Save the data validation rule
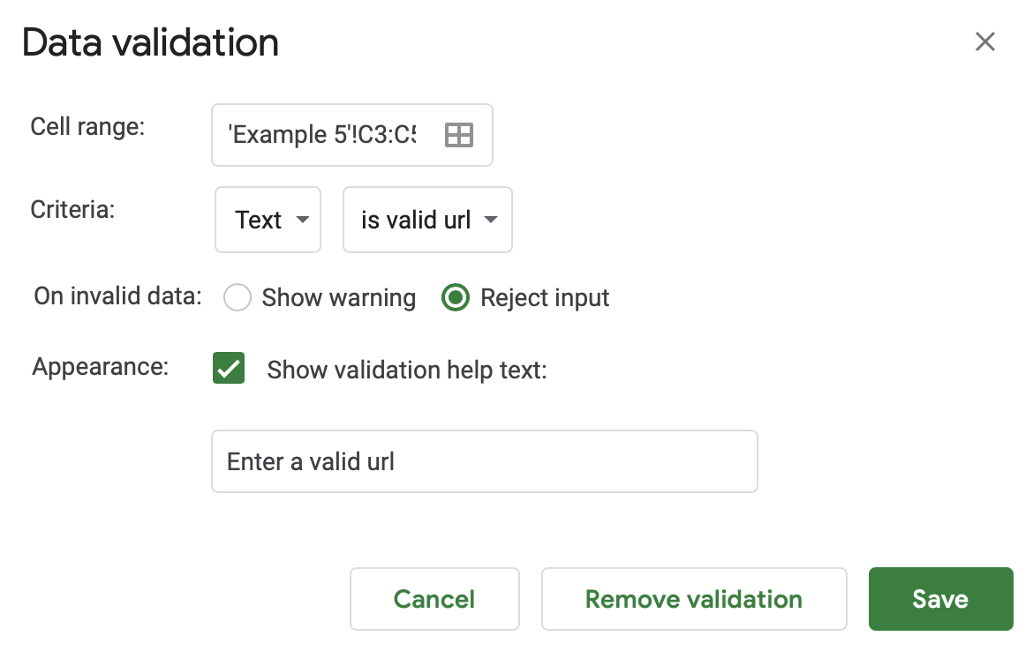 [940, 599]
